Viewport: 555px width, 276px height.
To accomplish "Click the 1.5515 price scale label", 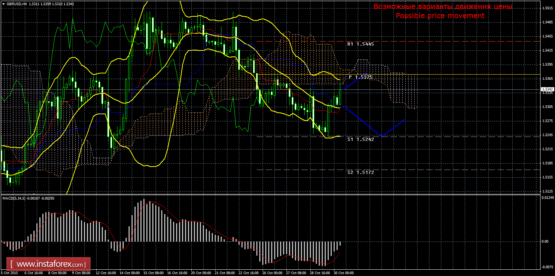I will (x=548, y=8).
